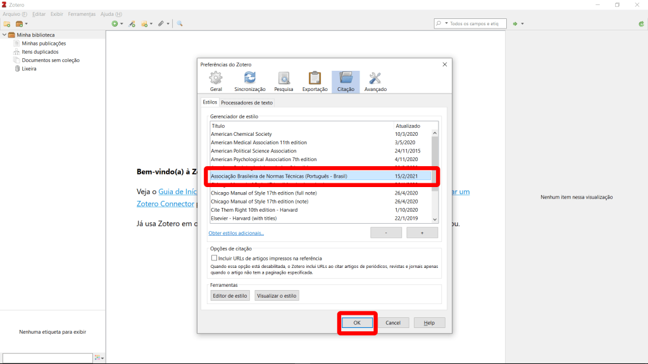Open the Exportação preferences pane

click(315, 82)
